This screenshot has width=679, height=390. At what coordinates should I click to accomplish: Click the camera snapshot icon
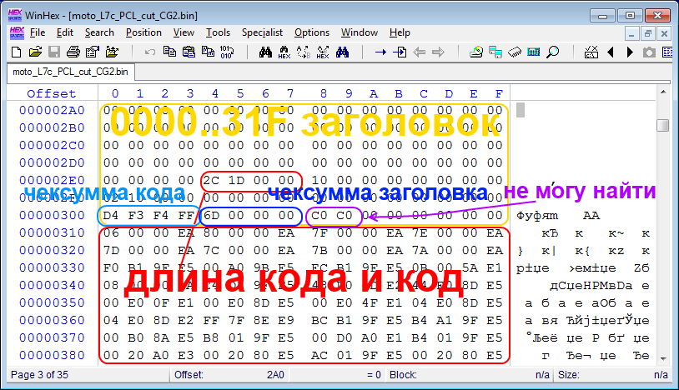tap(649, 52)
